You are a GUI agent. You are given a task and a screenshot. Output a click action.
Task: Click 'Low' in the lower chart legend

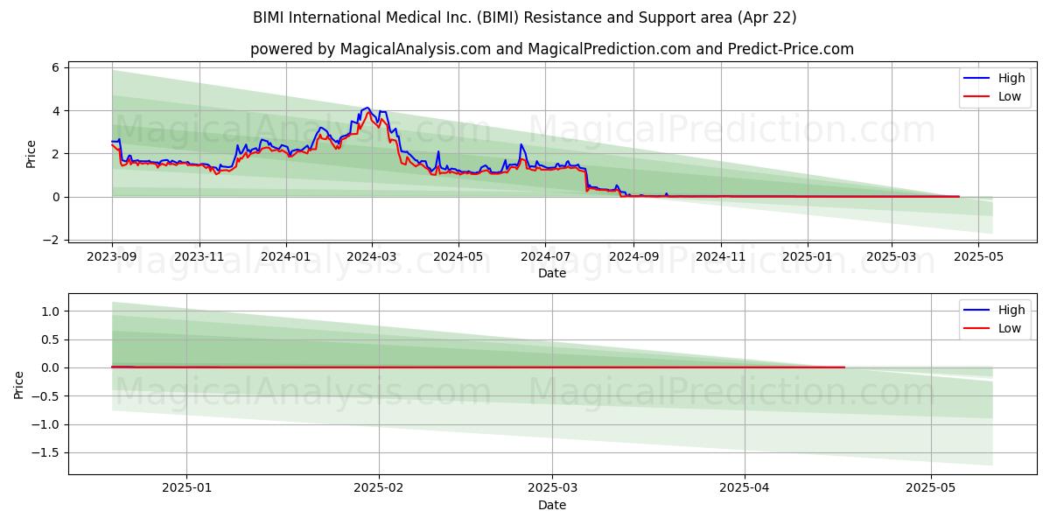(1010, 328)
